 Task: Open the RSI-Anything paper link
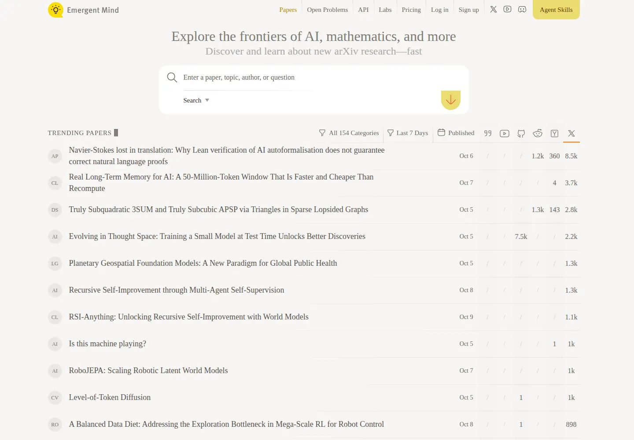click(x=188, y=317)
